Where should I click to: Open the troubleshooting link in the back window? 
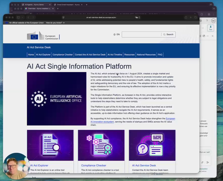[204, 169]
